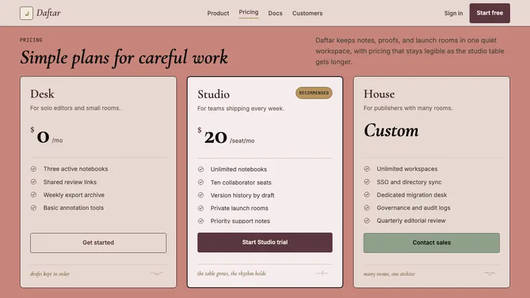Image resolution: width=530 pixels, height=298 pixels.
Task: Click 'Ten collaborator seats' feature text
Action: coord(240,182)
